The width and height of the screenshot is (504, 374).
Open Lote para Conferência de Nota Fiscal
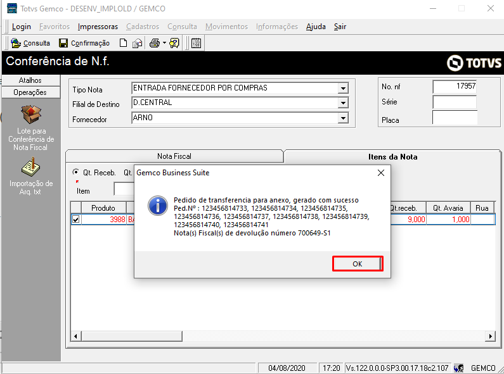click(x=31, y=128)
